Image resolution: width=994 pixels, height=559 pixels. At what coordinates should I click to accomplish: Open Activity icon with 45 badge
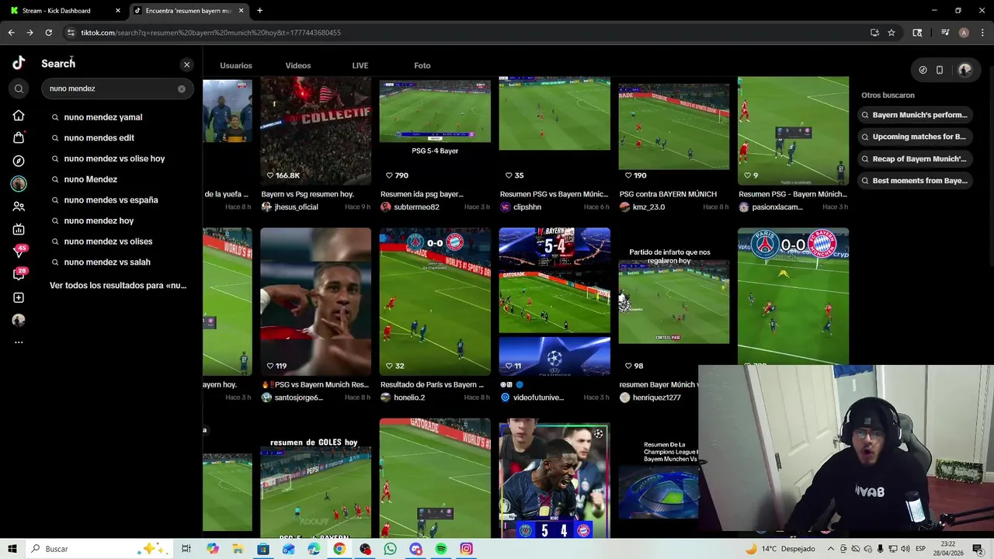[x=19, y=252]
